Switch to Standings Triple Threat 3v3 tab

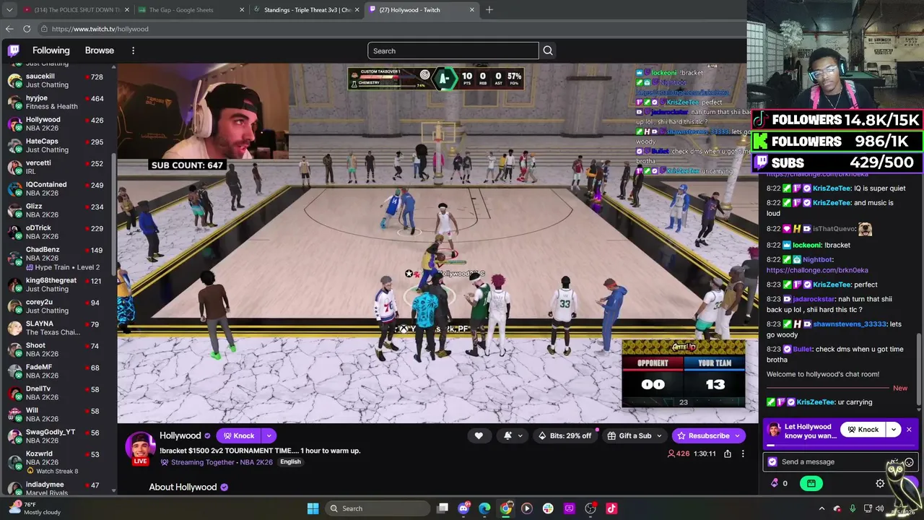[306, 10]
